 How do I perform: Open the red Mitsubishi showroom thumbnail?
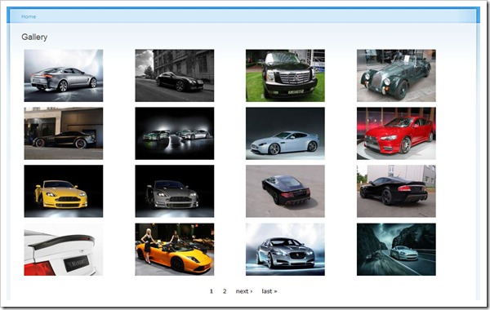tap(396, 133)
